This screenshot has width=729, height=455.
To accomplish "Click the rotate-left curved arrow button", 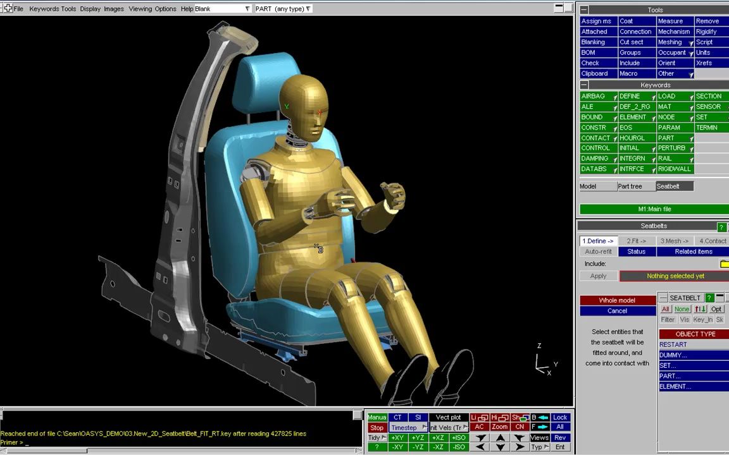I will click(x=480, y=437).
